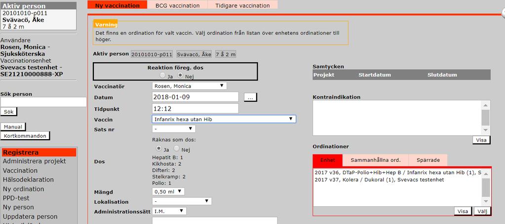Image resolution: width=505 pixels, height=224 pixels.
Task: Select Ja for Reaktion föreg. dos
Action: coord(163,75)
